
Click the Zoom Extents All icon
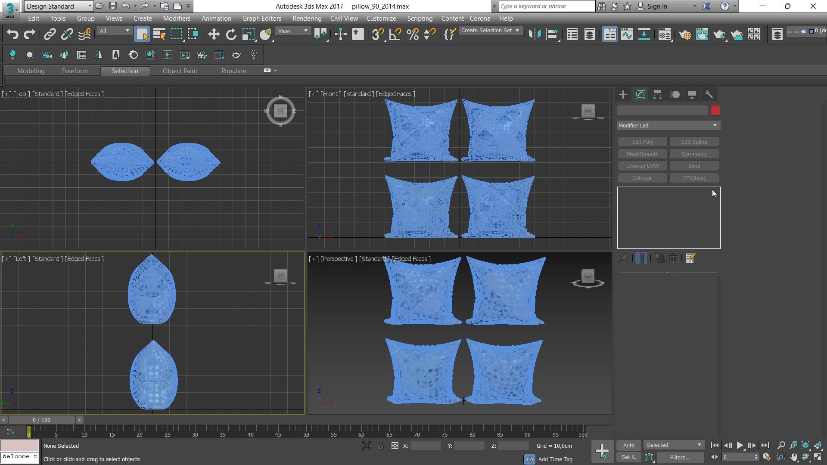tap(818, 446)
